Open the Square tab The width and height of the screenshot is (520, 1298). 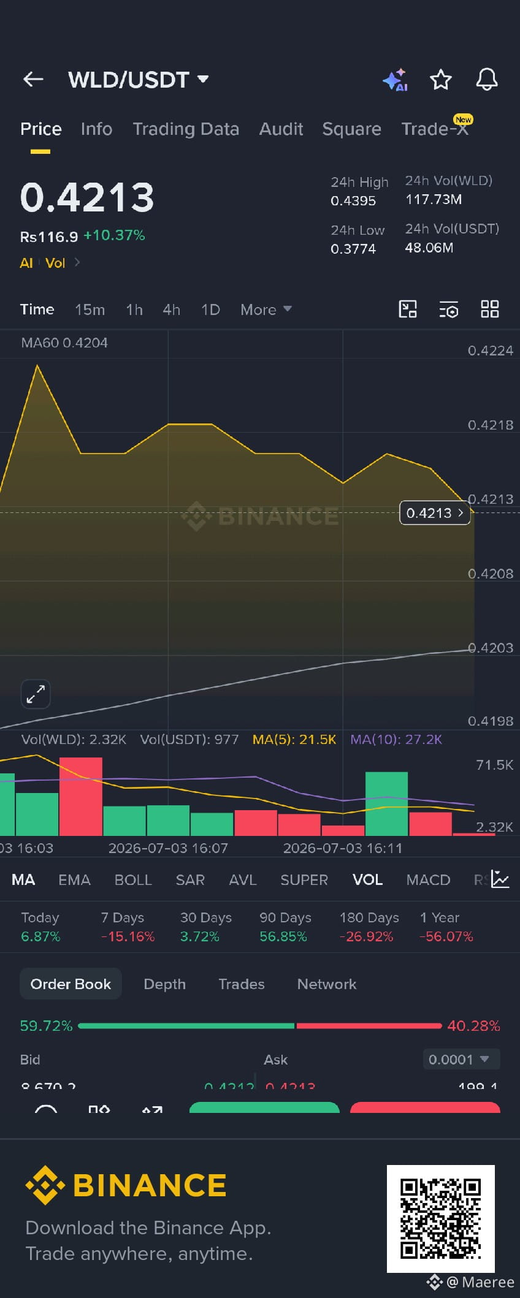[x=351, y=129]
